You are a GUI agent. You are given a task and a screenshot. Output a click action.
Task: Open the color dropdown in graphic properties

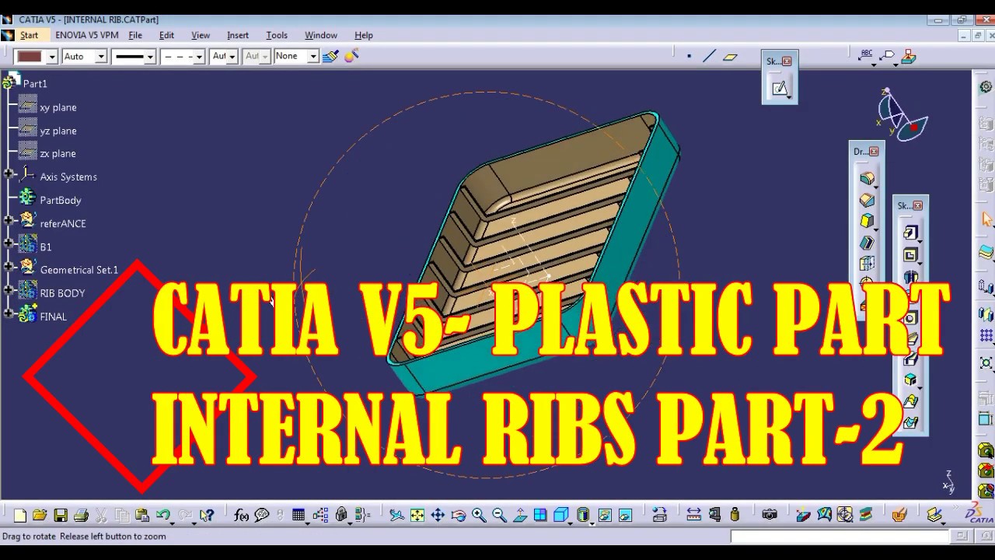point(52,57)
